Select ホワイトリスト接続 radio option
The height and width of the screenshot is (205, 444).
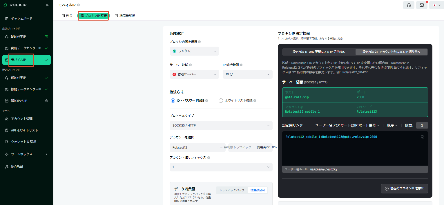[221, 100]
